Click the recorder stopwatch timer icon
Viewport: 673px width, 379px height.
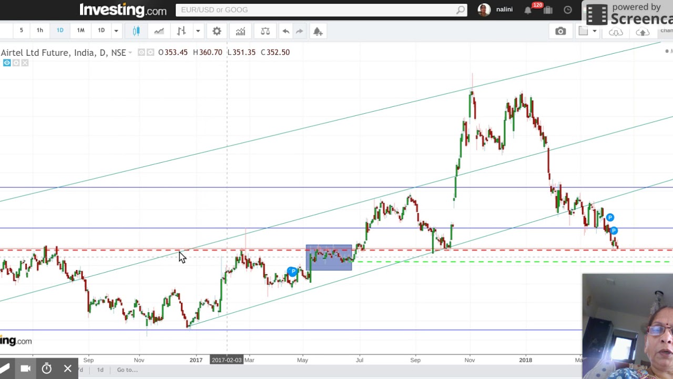46,368
